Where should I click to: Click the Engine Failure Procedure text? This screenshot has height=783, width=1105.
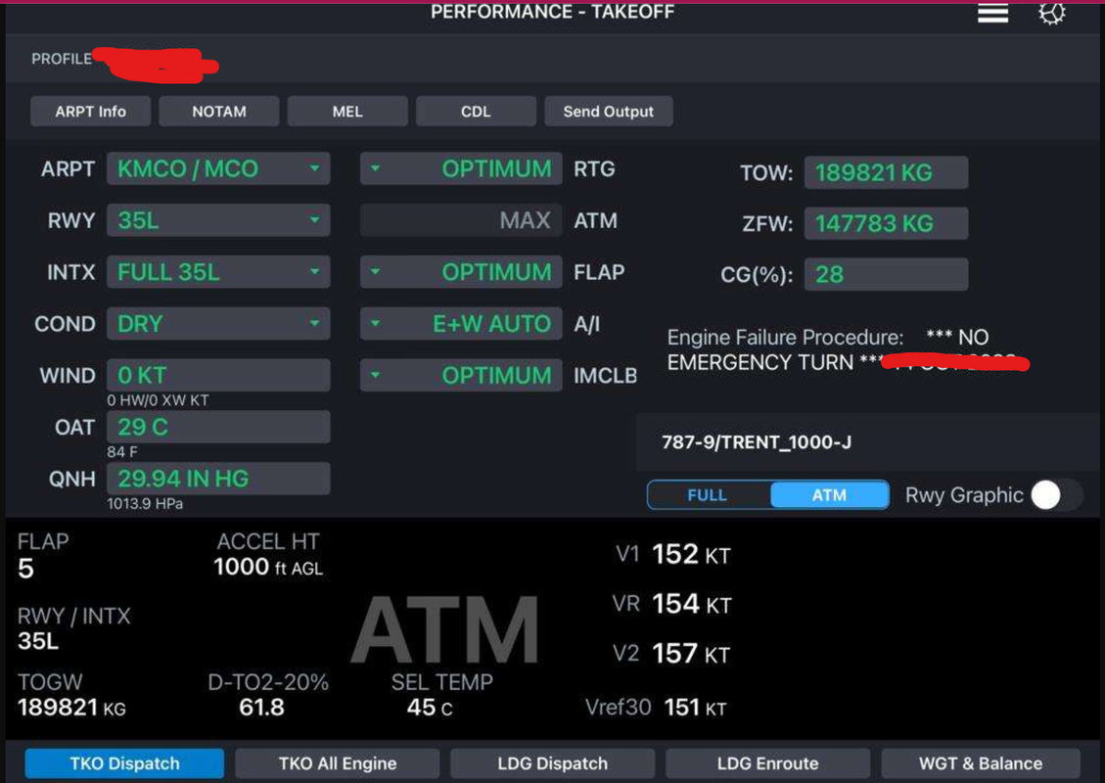[827, 349]
